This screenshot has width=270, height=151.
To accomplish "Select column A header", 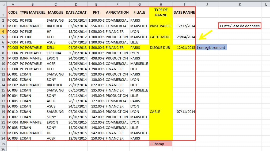I will [13, 5].
